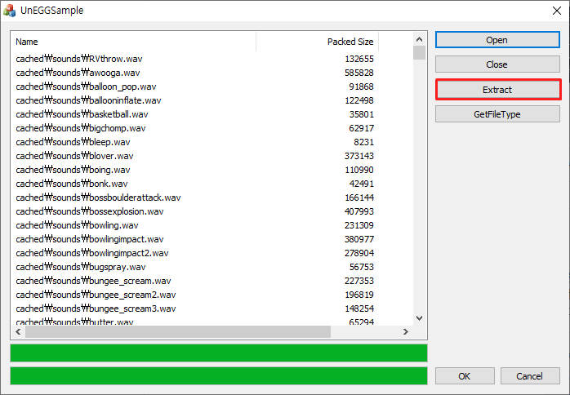
Task: Click the vertical scrollbar thumb
Action: click(419, 52)
